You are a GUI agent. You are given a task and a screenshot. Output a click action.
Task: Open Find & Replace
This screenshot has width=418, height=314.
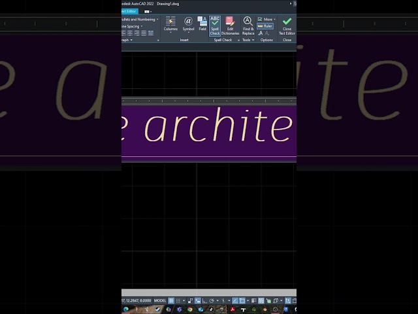tap(248, 26)
